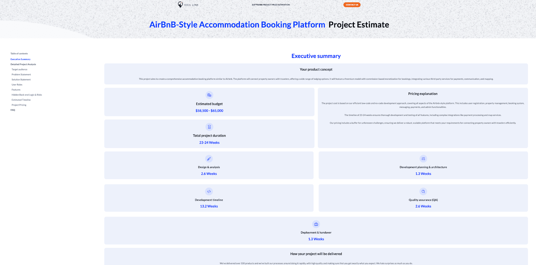Open Problem Statement in table of contents

(x=21, y=75)
